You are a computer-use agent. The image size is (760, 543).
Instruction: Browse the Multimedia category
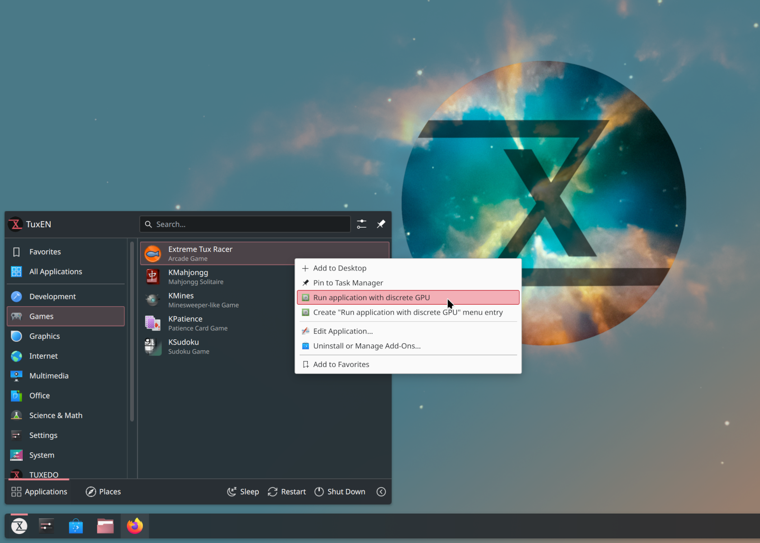[66, 376]
